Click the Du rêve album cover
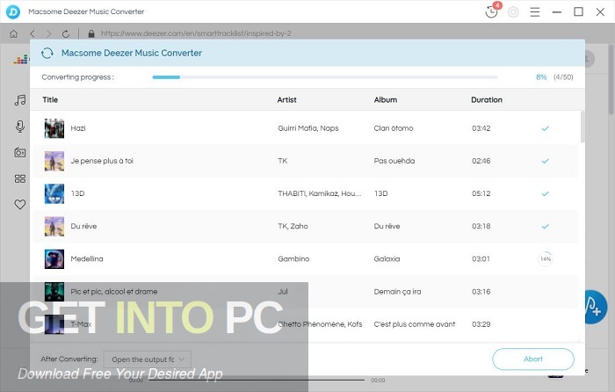This screenshot has width=615, height=392. [54, 227]
